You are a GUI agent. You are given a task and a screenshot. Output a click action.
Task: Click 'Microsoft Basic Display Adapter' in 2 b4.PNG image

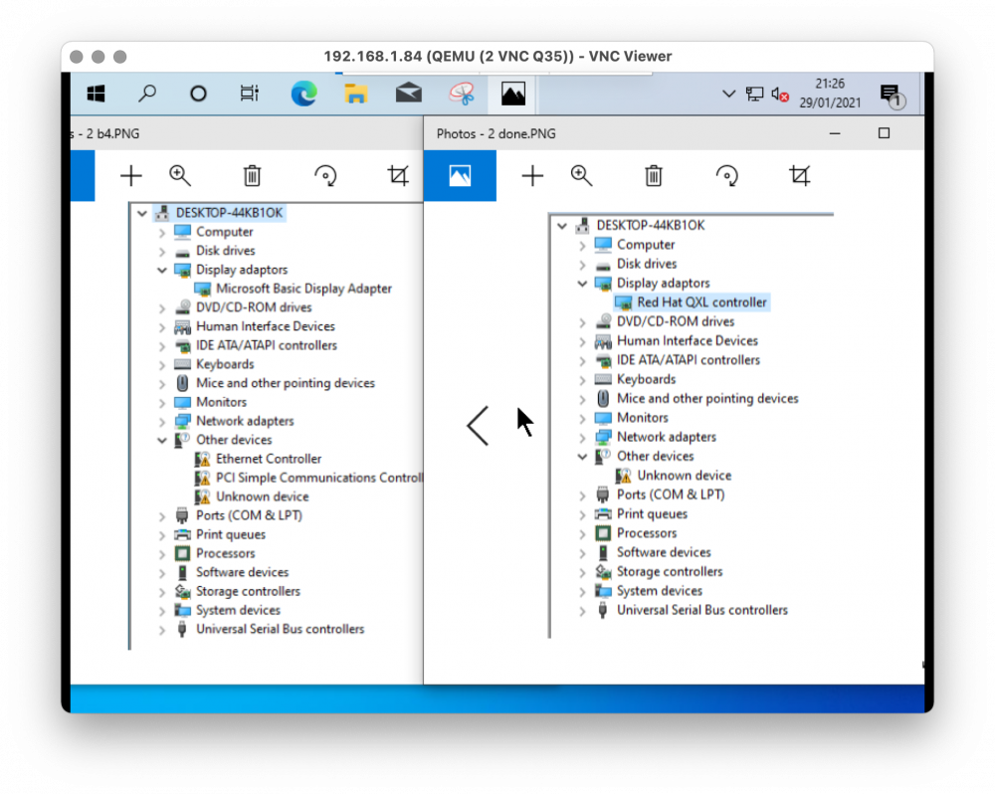tap(303, 289)
